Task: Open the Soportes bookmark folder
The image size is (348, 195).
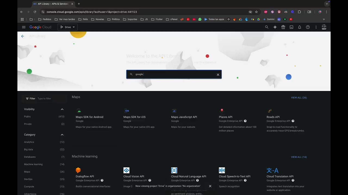Action: point(130,19)
